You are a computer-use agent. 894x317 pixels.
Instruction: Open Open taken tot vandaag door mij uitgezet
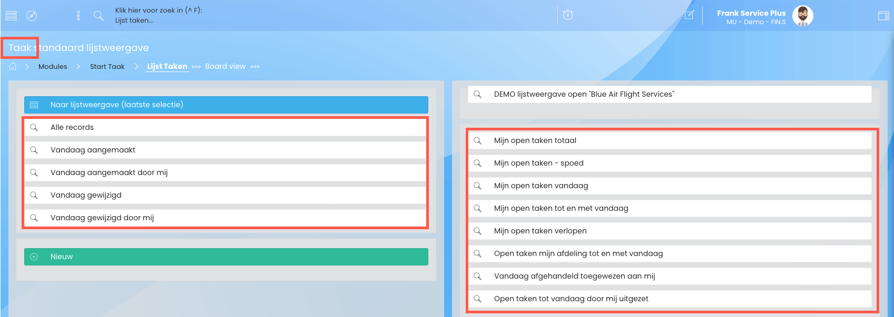tap(670, 299)
